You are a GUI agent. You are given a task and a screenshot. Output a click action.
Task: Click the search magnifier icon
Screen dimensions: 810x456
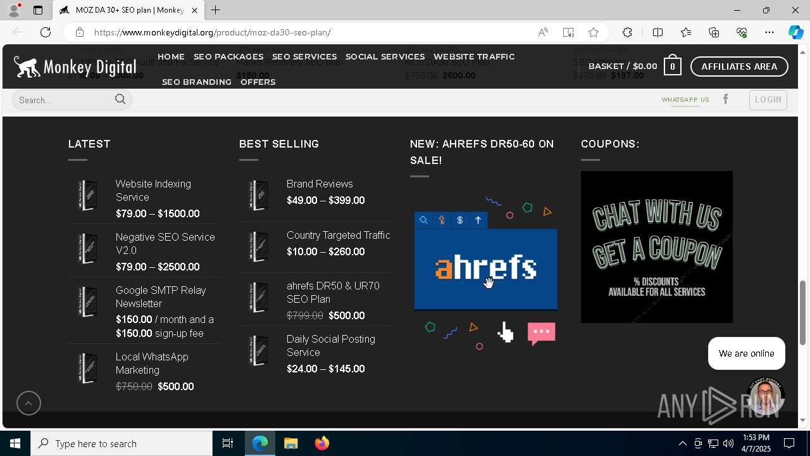120,99
